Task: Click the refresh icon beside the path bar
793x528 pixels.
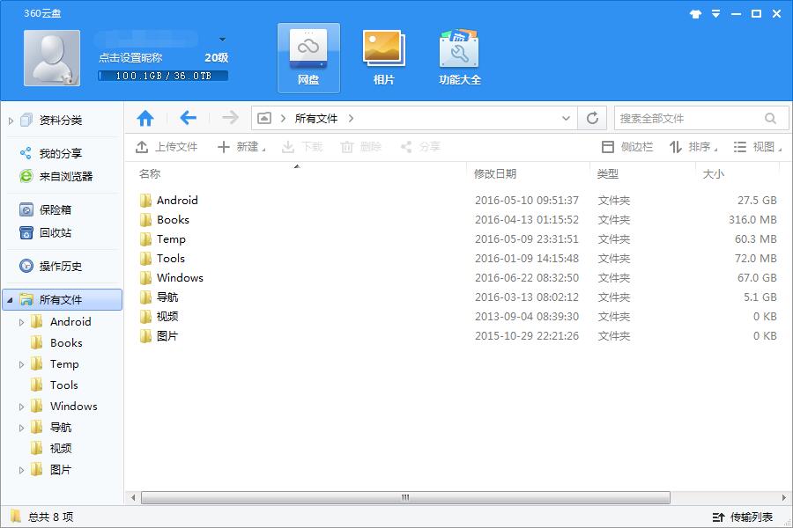Action: pos(593,118)
